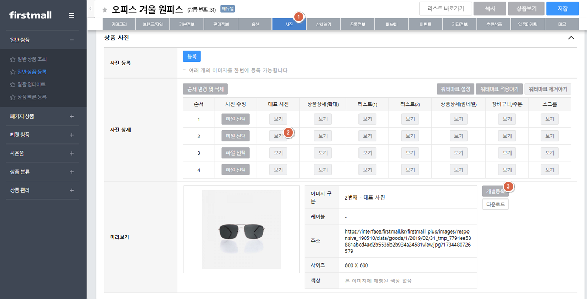Click the blue 등록 button for photo upload
Screen dimensions: 587x299
point(191,57)
